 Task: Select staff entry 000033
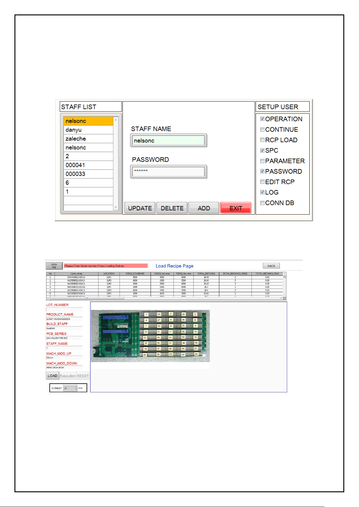[x=88, y=174]
